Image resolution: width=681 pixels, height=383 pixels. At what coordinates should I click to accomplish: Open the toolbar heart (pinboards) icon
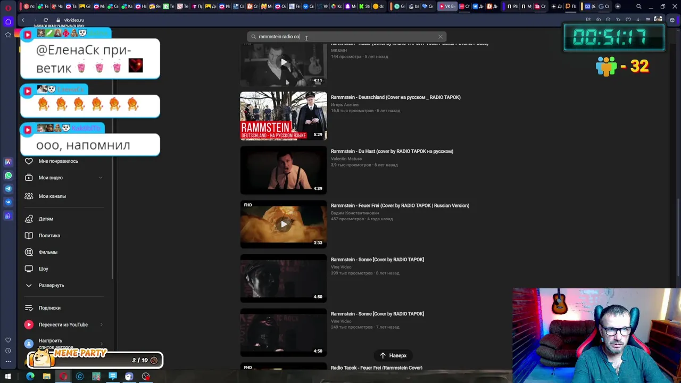[628, 20]
